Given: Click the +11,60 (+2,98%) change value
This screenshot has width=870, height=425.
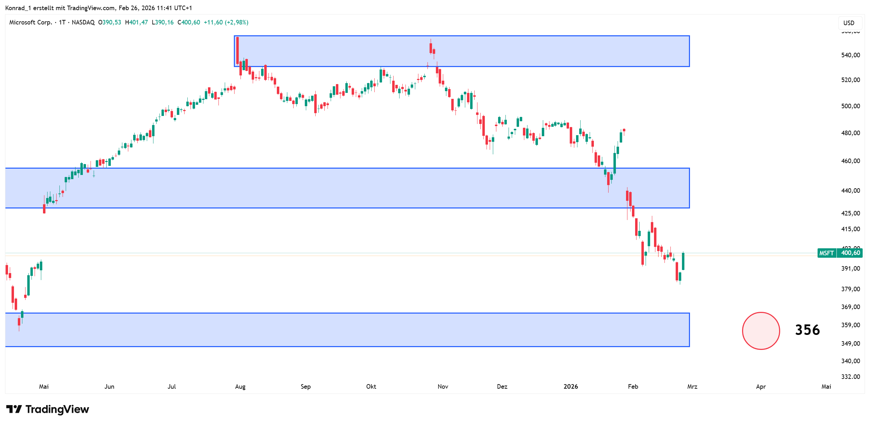Looking at the screenshot, I should coord(226,22).
